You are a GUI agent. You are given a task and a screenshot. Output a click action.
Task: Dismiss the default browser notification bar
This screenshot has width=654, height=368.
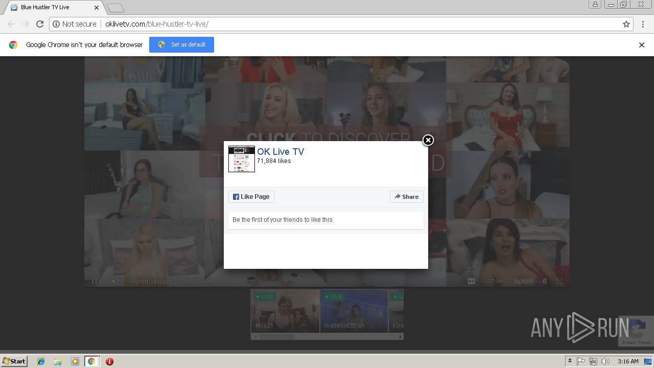[x=642, y=45]
